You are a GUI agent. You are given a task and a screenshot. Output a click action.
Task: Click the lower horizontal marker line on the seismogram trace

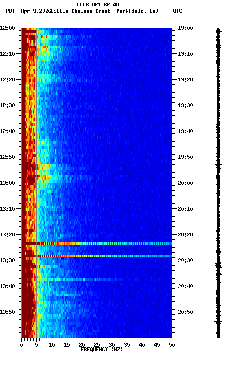click(x=220, y=257)
